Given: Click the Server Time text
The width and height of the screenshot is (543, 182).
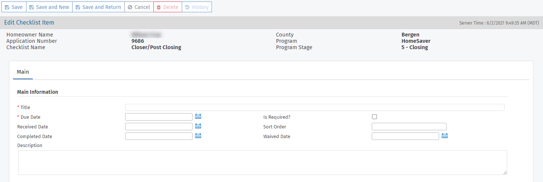Looking at the screenshot, I should [499, 23].
